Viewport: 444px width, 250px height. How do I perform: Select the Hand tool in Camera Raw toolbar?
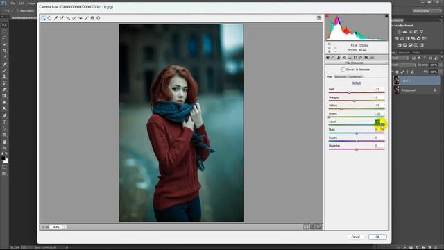click(x=49, y=18)
